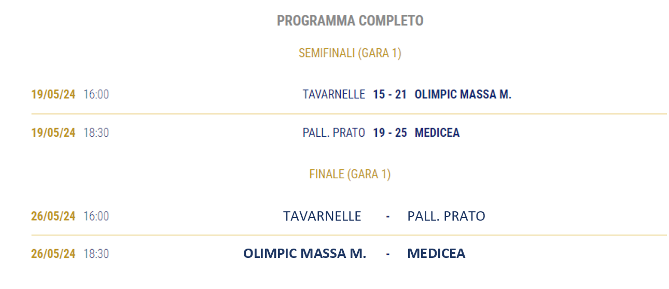
Task: Click the 15 - 21 score
Action: pos(390,95)
